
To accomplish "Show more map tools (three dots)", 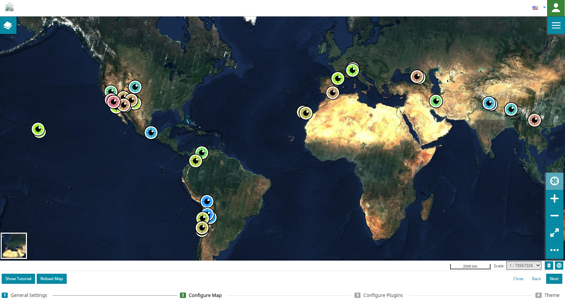I will [x=554, y=250].
